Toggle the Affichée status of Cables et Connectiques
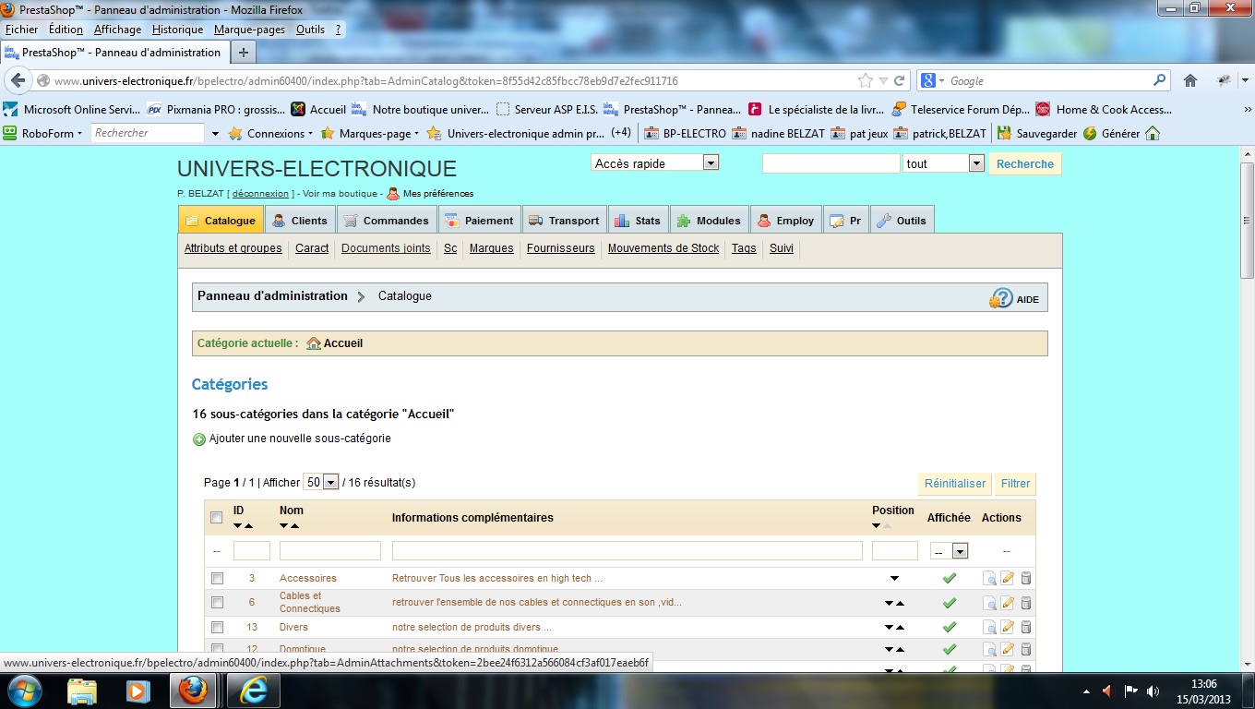The width and height of the screenshot is (1255, 709). [x=949, y=603]
